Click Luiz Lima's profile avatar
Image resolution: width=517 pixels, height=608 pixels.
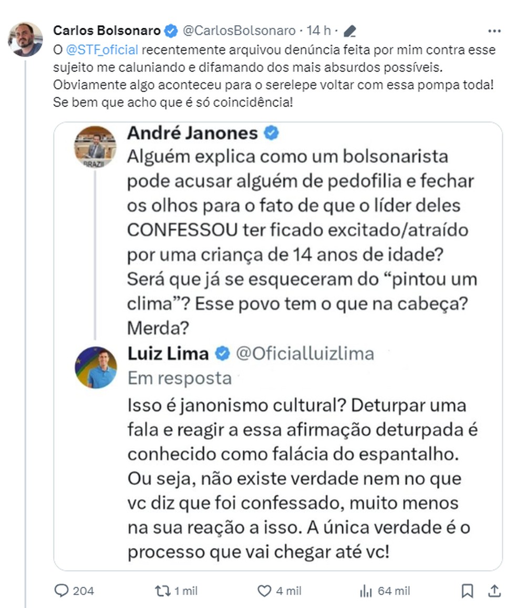pyautogui.click(x=96, y=366)
